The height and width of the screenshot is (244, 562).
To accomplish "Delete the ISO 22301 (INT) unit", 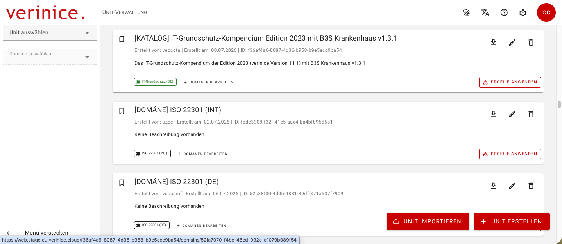I will coord(531,114).
